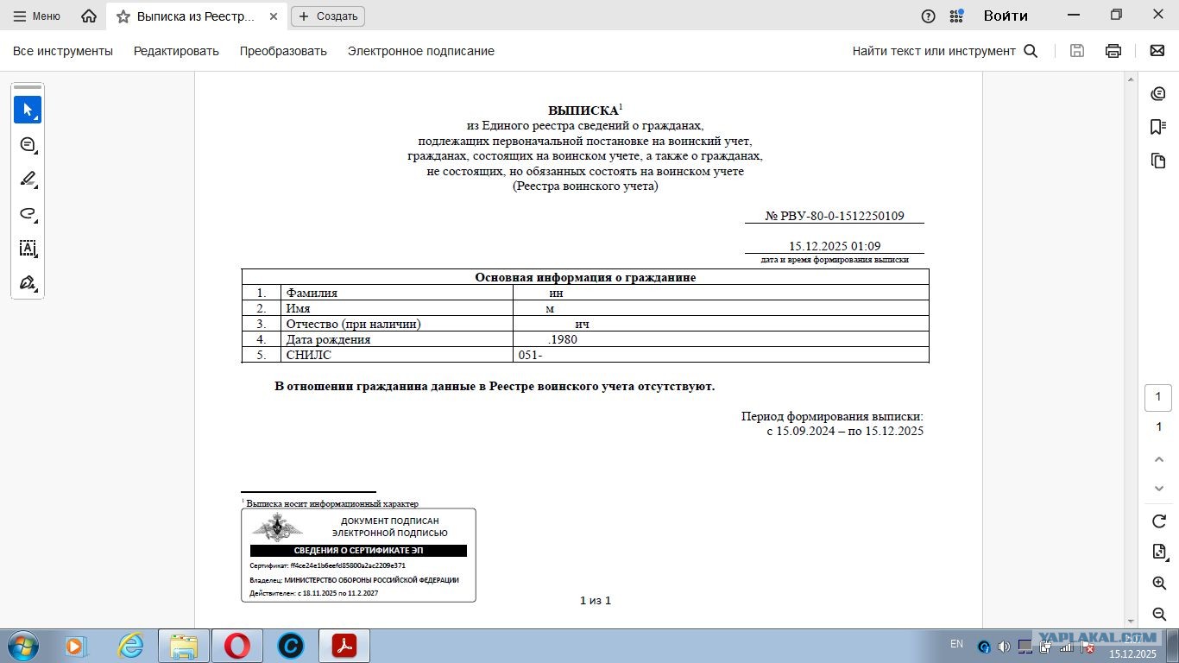This screenshot has height=663, width=1179.
Task: Click the Войти sign-in button
Action: (x=1006, y=16)
